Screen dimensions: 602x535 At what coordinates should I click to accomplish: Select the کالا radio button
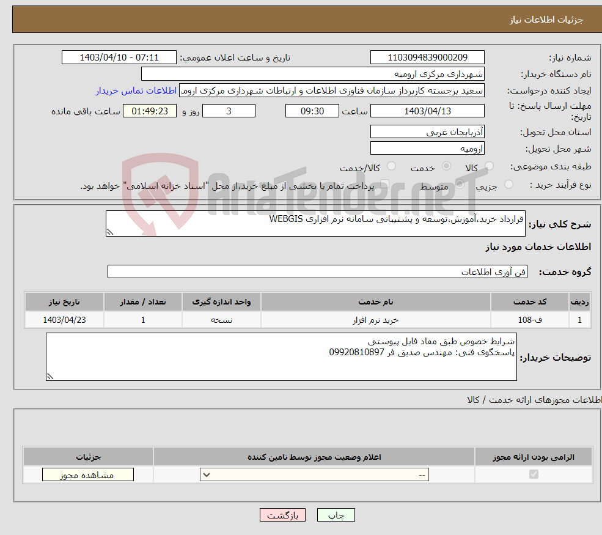(x=489, y=166)
